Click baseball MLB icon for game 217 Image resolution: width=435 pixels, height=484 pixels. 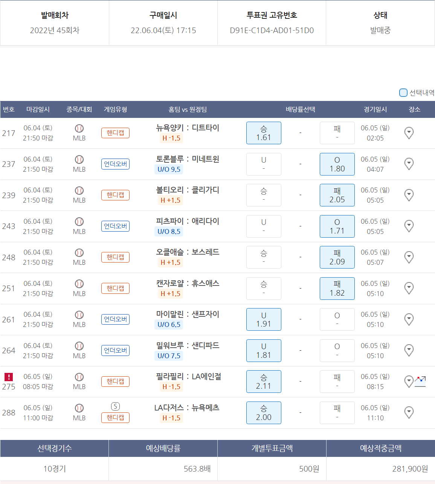(x=79, y=128)
